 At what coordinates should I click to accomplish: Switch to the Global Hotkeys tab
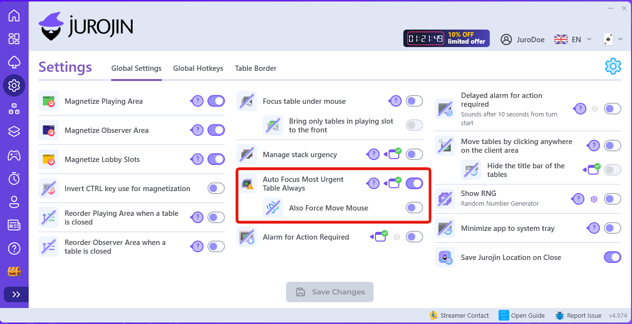(x=198, y=68)
